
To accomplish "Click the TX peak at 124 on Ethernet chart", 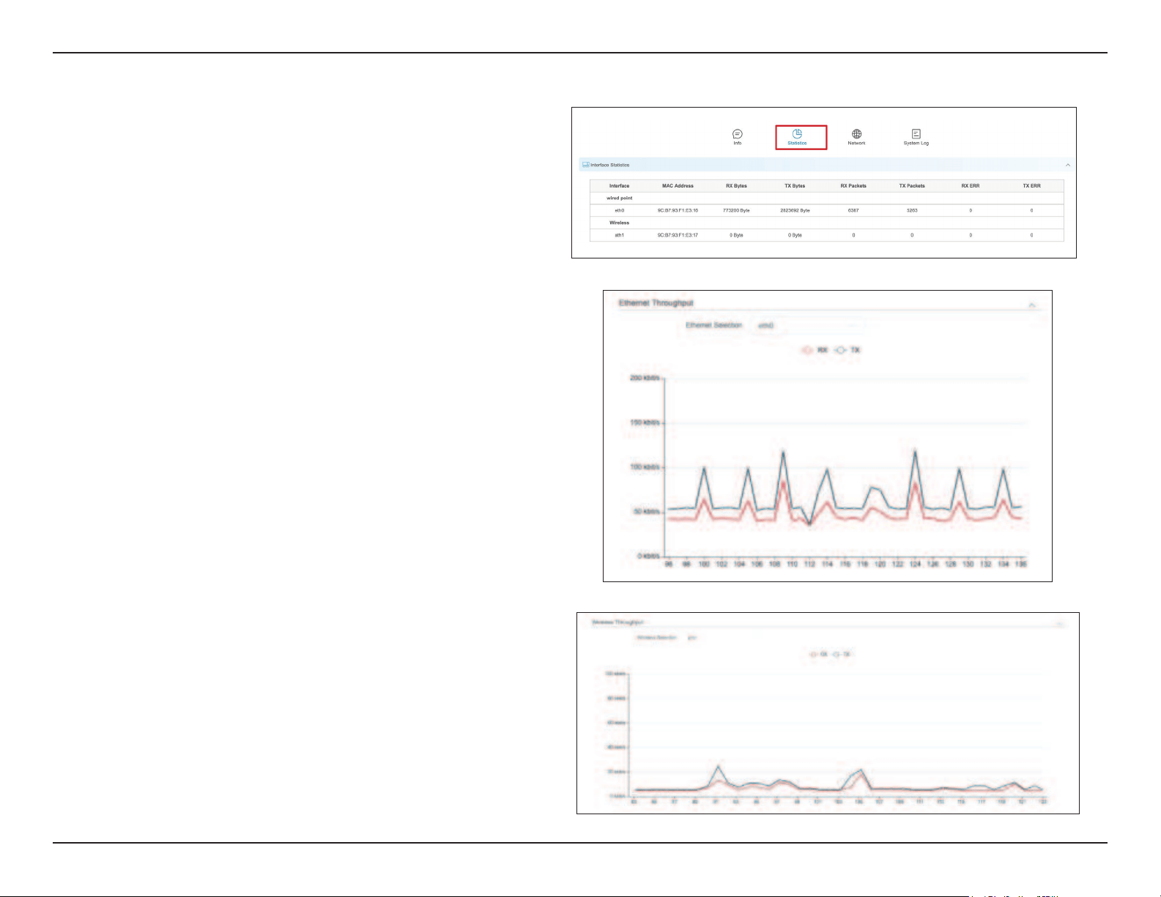I will (914, 451).
